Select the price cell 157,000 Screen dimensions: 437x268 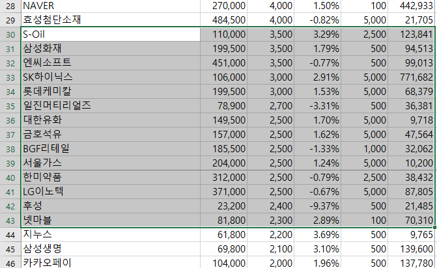[223, 135]
